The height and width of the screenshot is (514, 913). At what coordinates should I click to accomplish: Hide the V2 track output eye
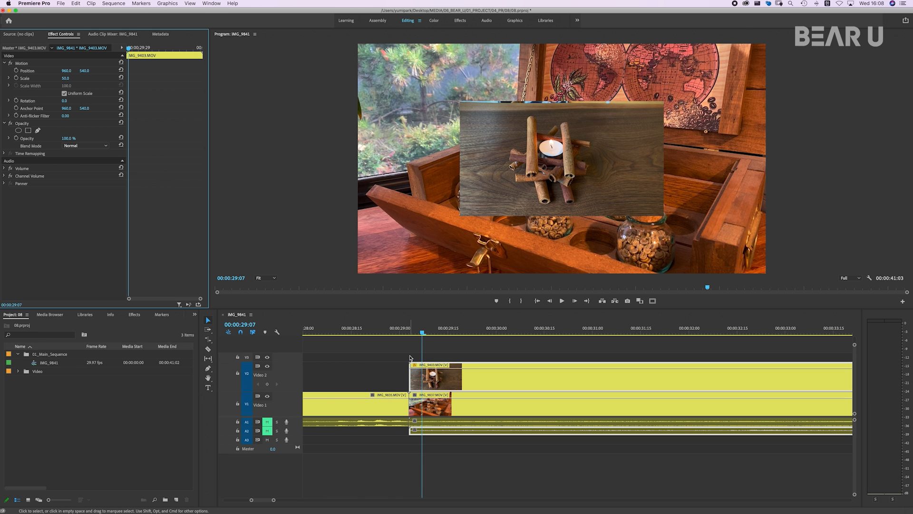pos(267,366)
